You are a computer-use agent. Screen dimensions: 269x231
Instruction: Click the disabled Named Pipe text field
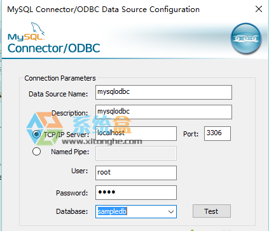point(136,153)
